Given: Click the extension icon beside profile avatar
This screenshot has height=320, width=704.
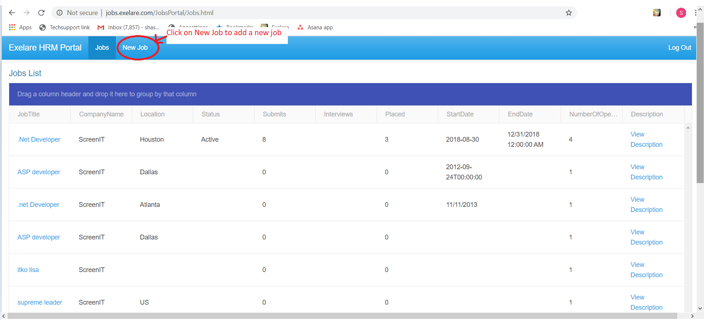Looking at the screenshot, I should point(657,13).
